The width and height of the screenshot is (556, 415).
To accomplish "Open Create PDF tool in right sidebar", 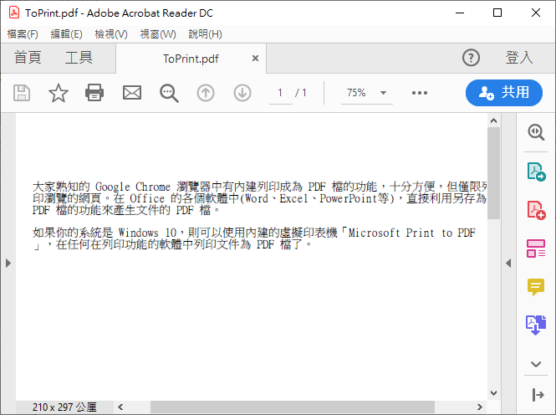I will click(x=536, y=210).
